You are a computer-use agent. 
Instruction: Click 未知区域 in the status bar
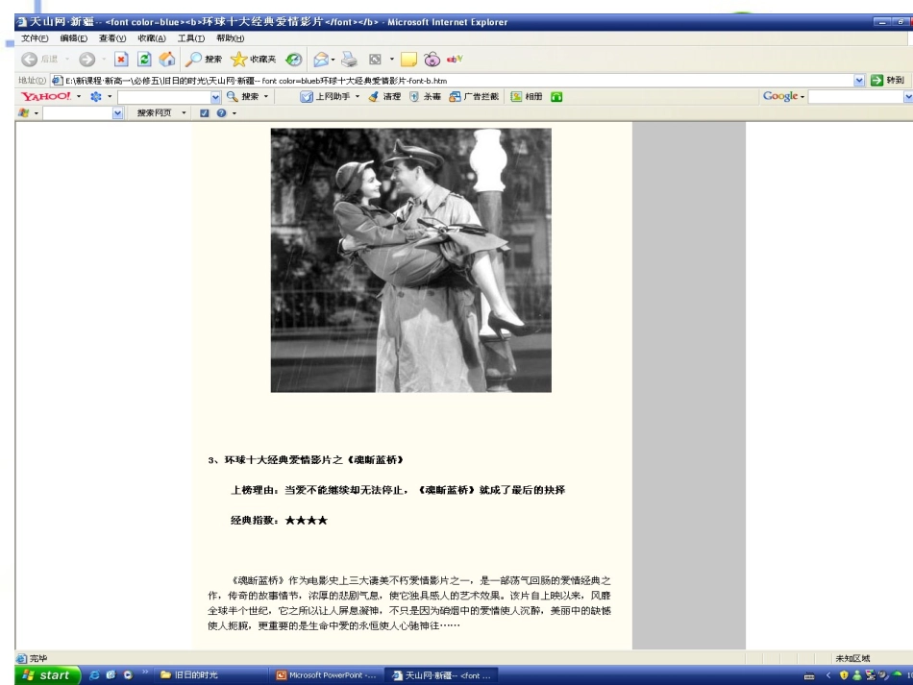tap(852, 658)
